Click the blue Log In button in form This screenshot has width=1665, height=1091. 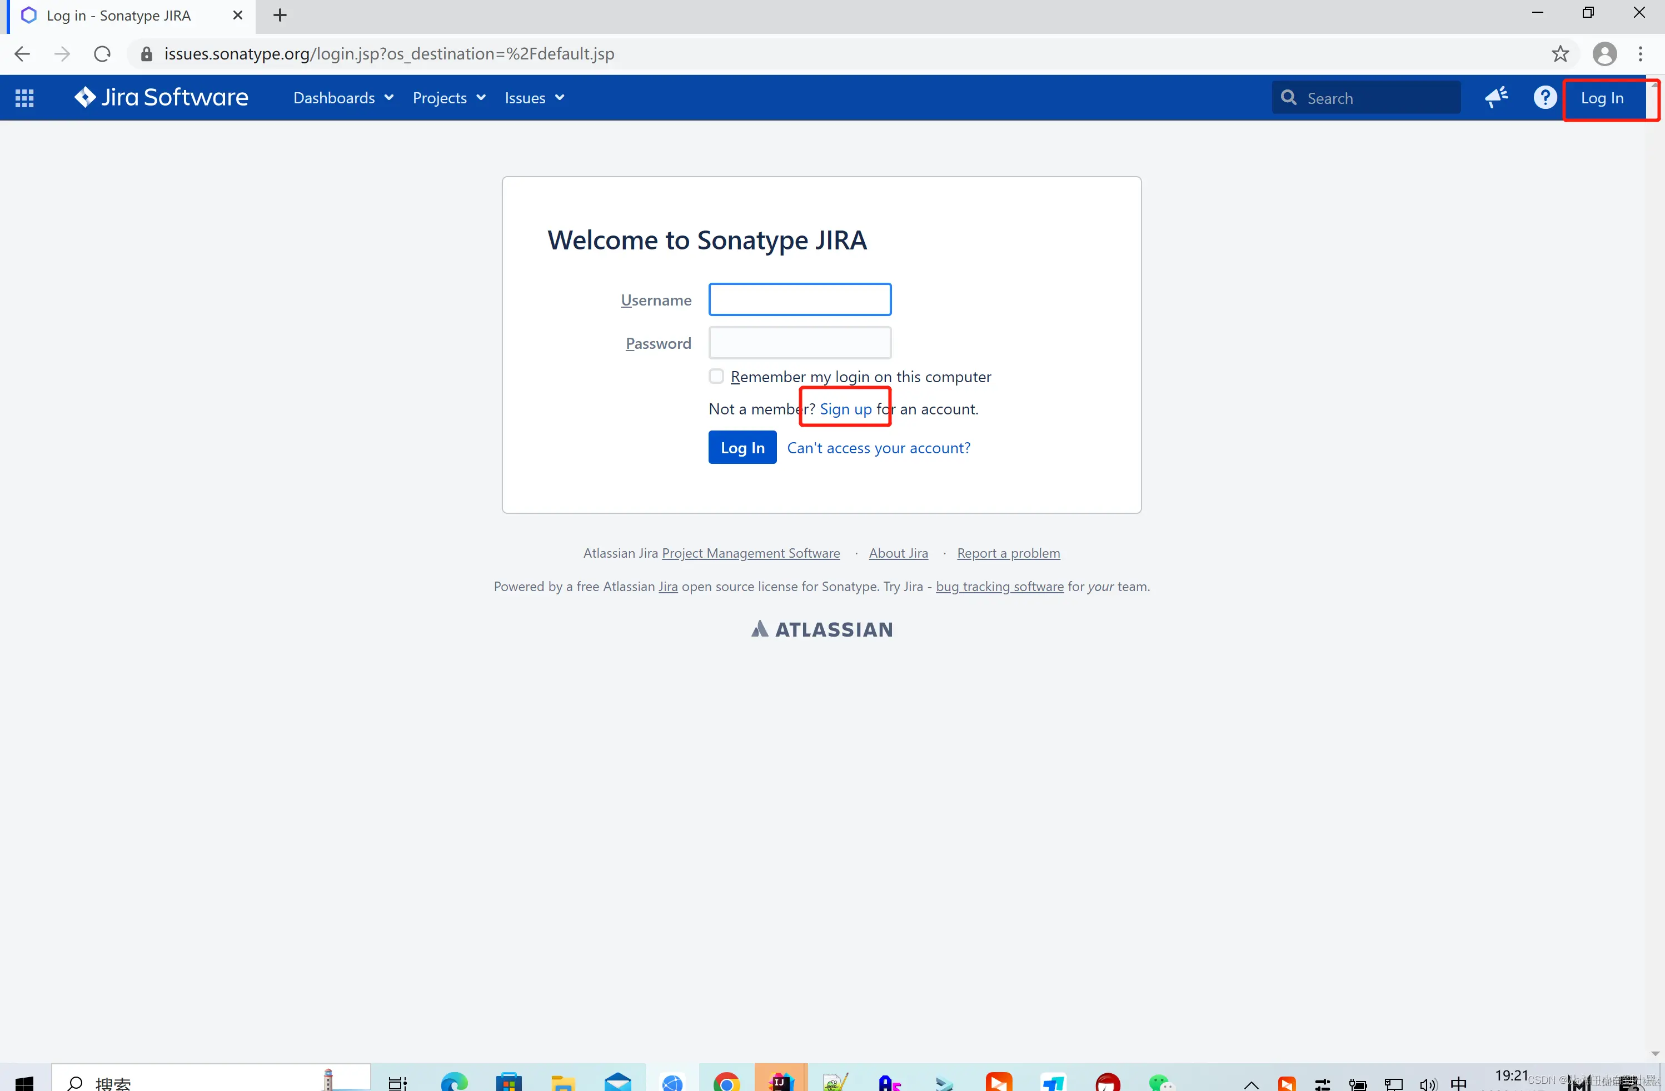click(742, 448)
